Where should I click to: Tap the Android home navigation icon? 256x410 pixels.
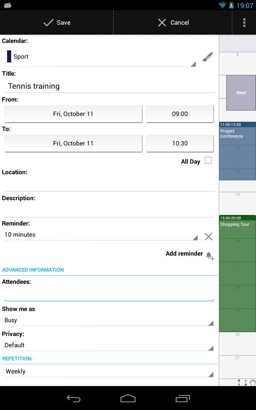128,398
